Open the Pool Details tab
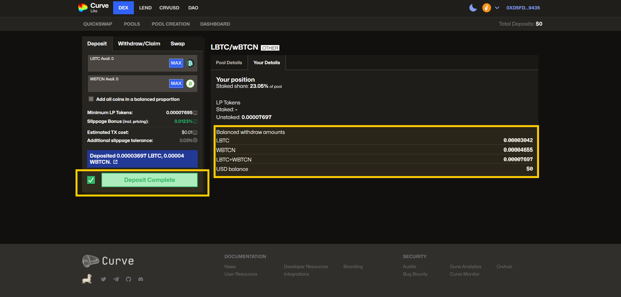The width and height of the screenshot is (621, 297). tap(229, 63)
